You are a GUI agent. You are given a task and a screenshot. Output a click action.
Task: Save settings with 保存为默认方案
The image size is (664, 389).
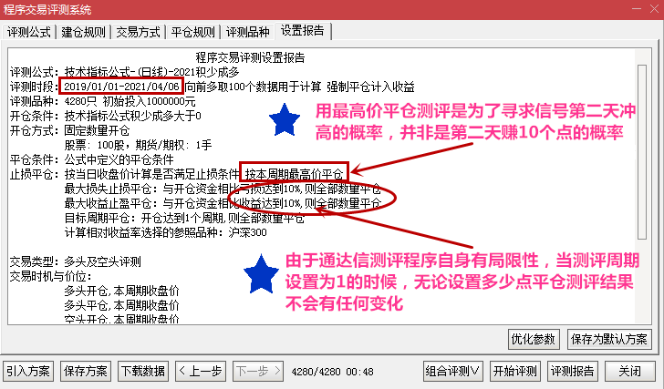609,339
